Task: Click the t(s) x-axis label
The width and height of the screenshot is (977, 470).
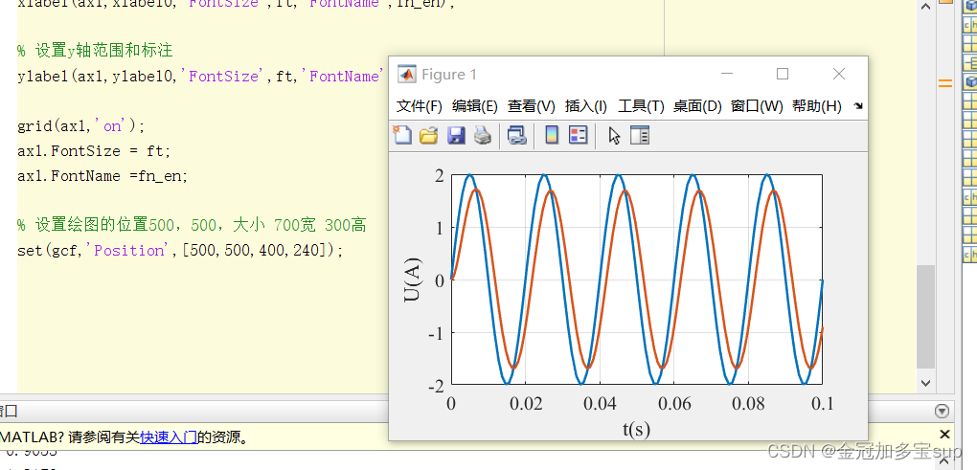Action: tap(636, 428)
